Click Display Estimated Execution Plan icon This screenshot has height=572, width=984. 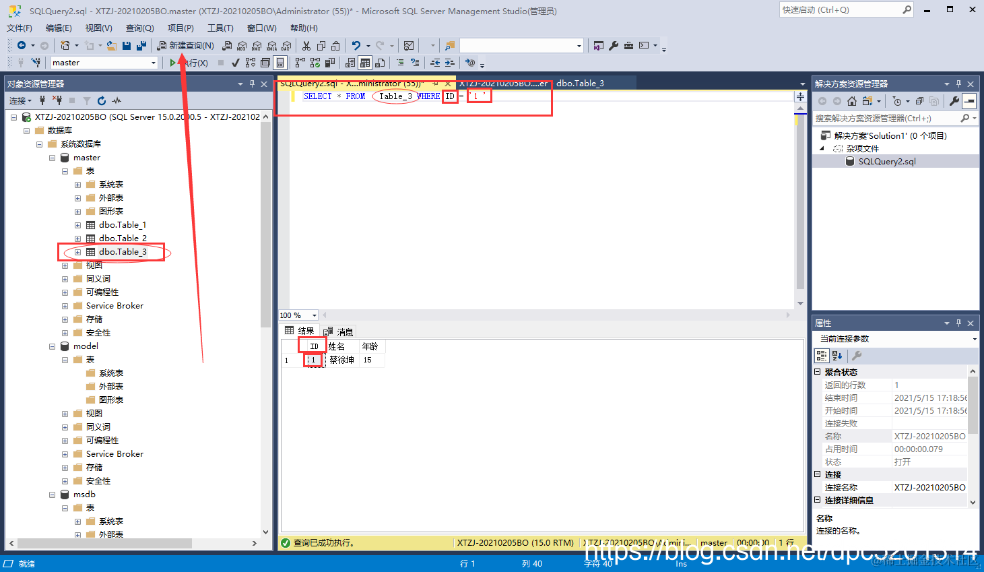[251, 63]
